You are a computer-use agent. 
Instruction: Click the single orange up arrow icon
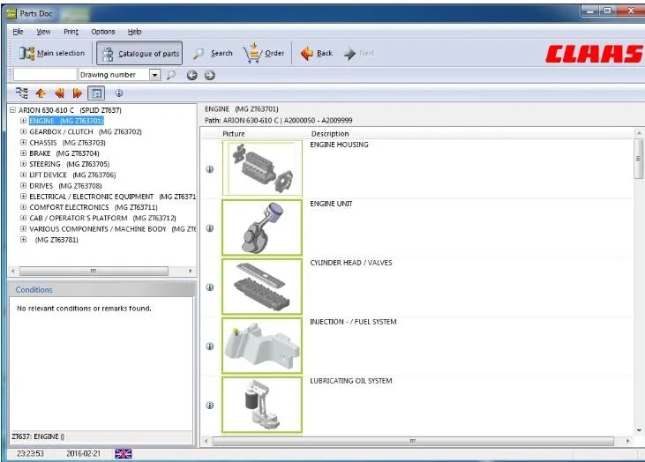41,93
